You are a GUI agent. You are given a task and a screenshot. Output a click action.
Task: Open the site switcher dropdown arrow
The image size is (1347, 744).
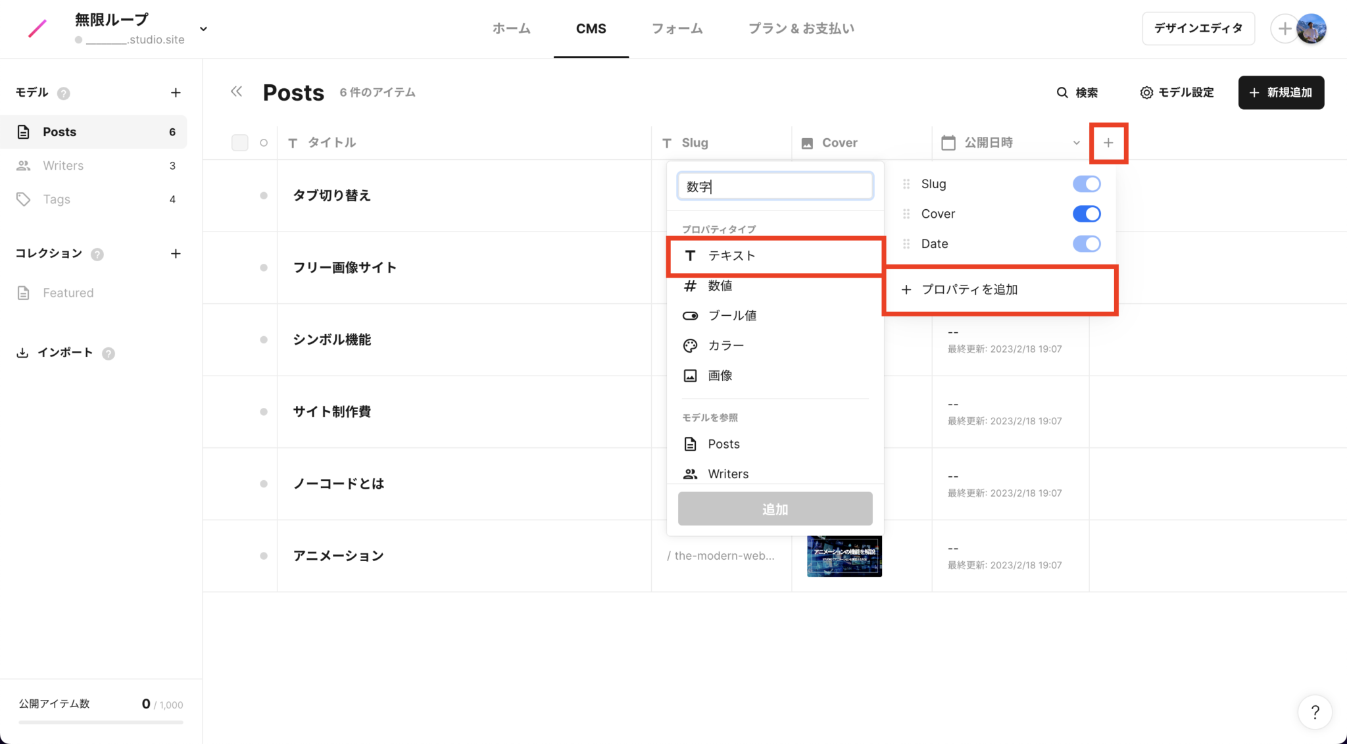[203, 29]
